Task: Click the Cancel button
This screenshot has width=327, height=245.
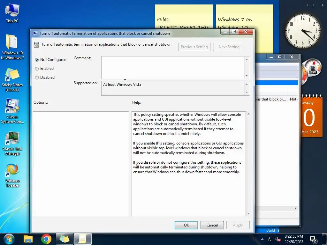Action: point(212,225)
